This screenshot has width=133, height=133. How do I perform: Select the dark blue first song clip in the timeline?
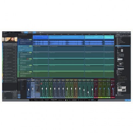coord(41,37)
